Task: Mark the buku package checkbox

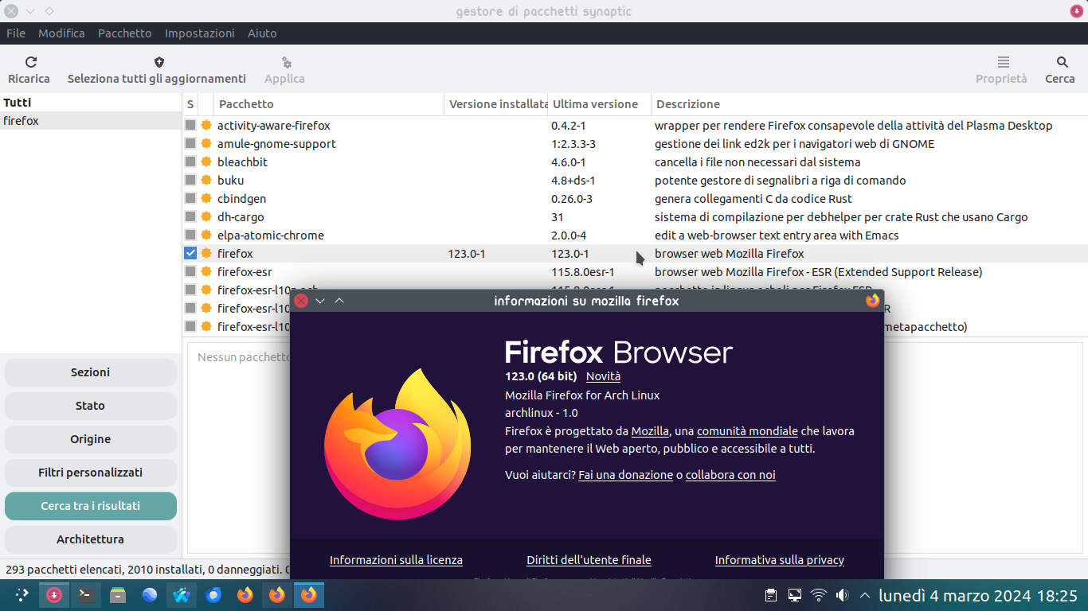Action: pos(190,181)
